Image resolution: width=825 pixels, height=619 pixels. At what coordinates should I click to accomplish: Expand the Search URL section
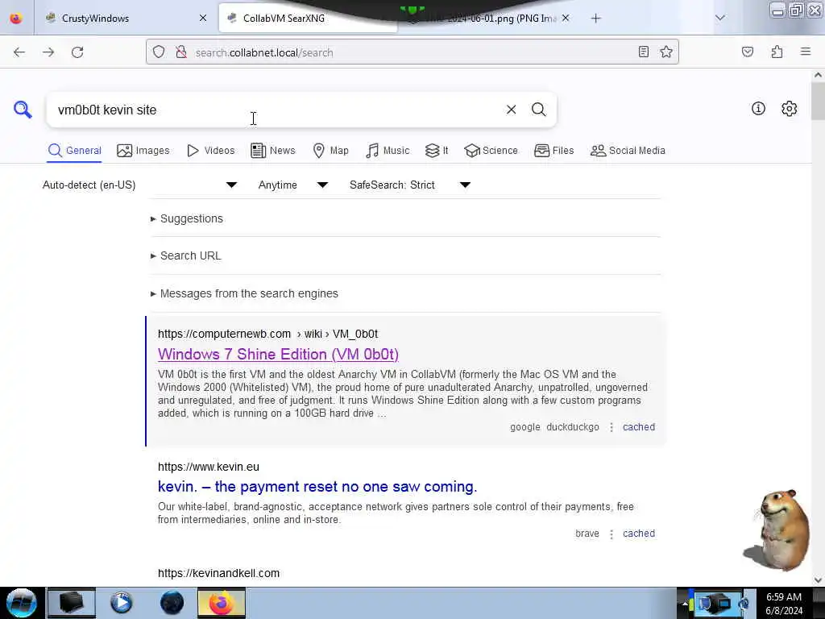[186, 255]
